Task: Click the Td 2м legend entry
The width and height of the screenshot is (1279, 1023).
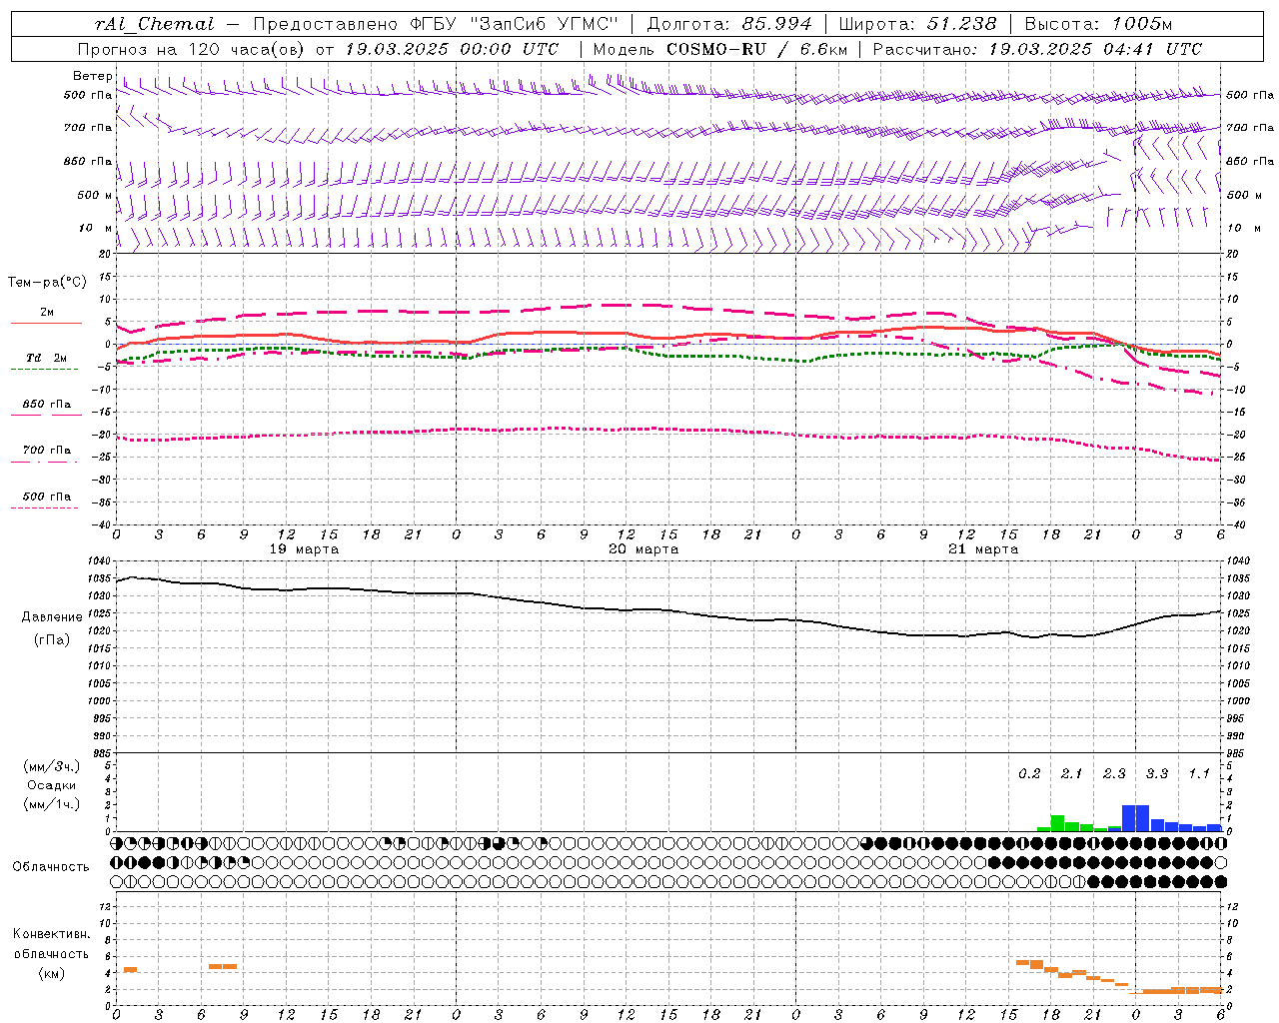Action: tap(46, 358)
